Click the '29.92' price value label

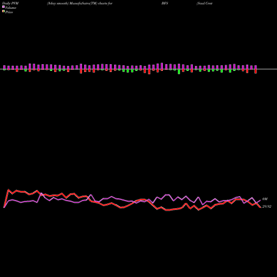click(266, 207)
